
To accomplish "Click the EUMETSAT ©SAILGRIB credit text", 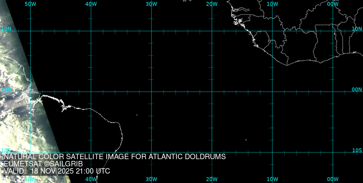I will [x=43, y=164].
